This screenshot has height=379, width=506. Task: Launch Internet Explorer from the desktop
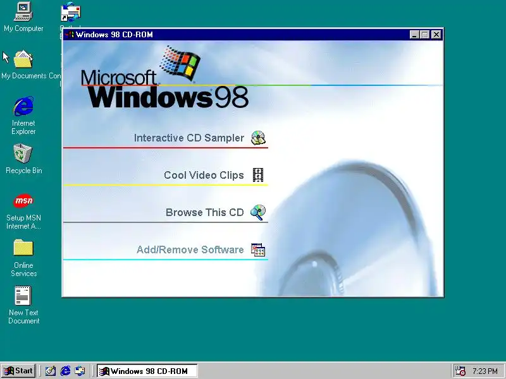coord(23,106)
